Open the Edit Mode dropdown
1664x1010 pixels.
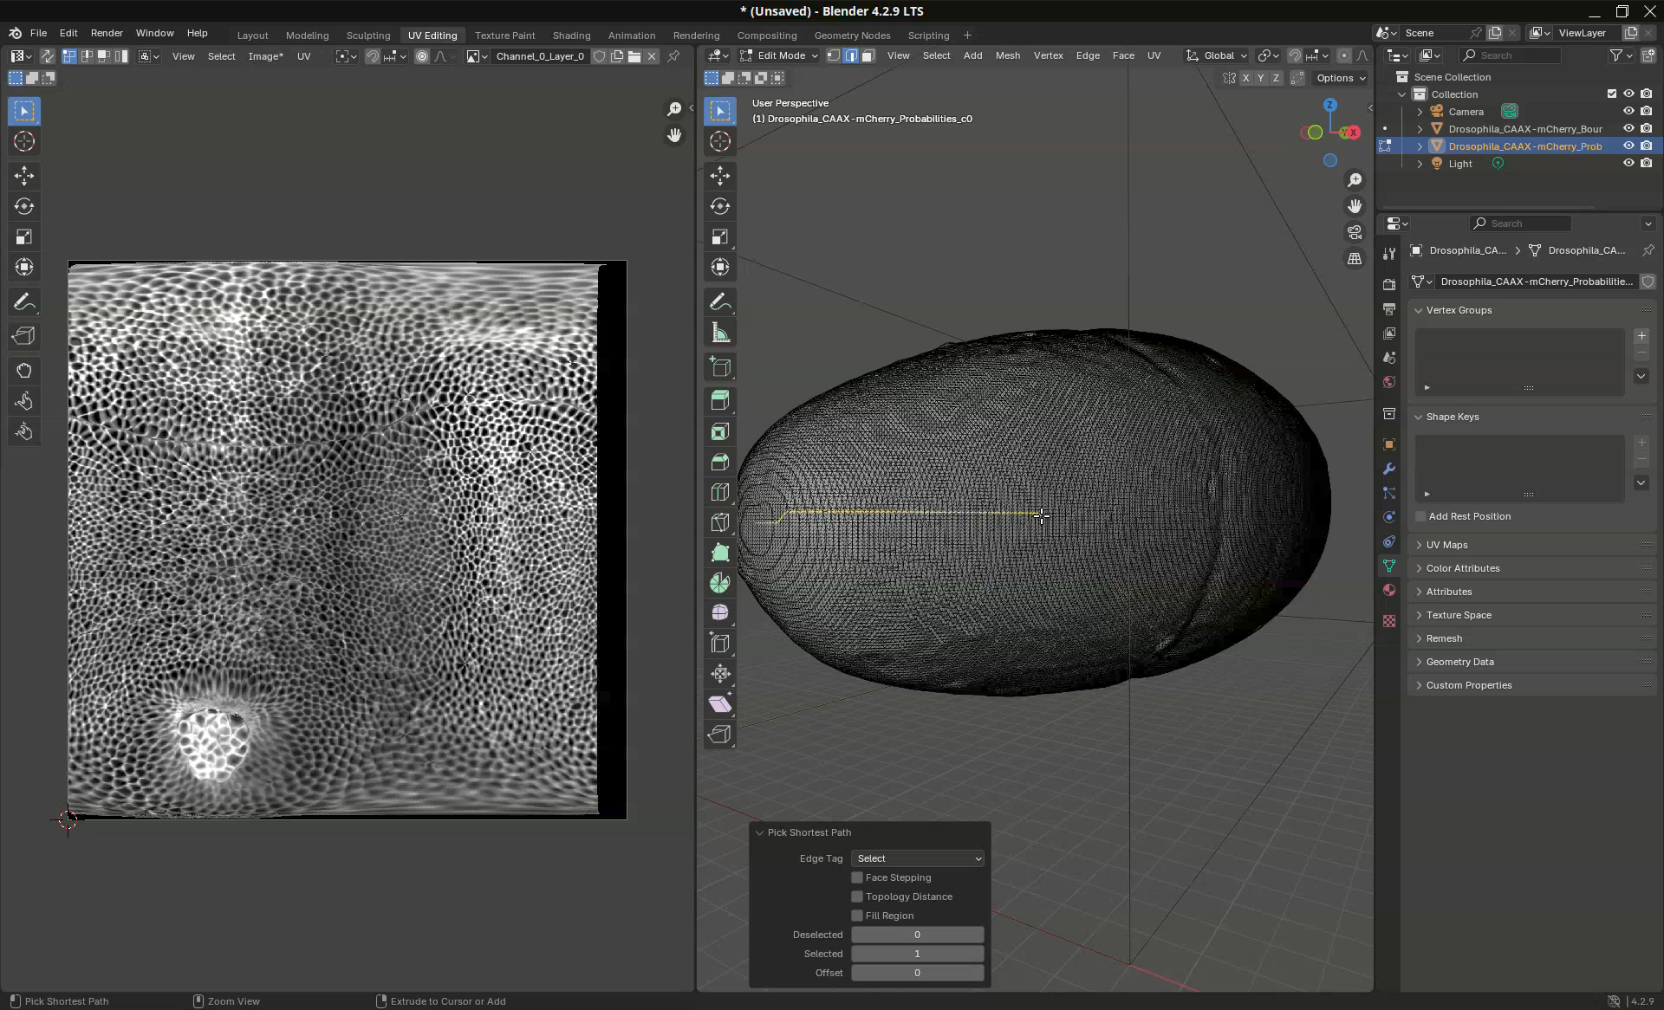tap(779, 55)
